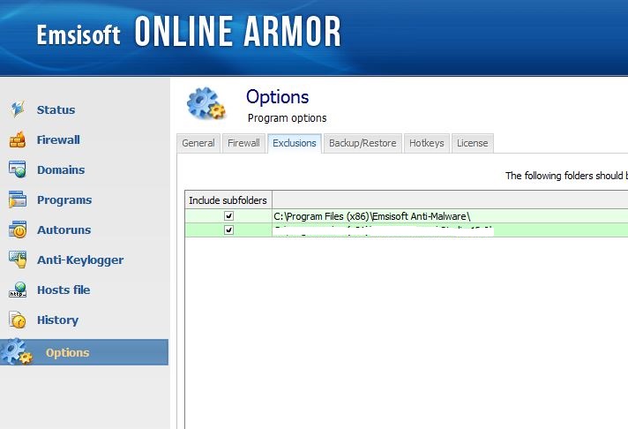Click the Firewall brick-wall icon
628x429 pixels.
pyautogui.click(x=18, y=139)
